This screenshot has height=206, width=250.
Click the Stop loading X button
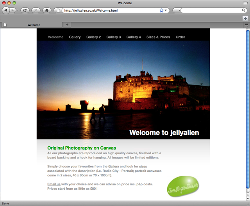pos(36,11)
